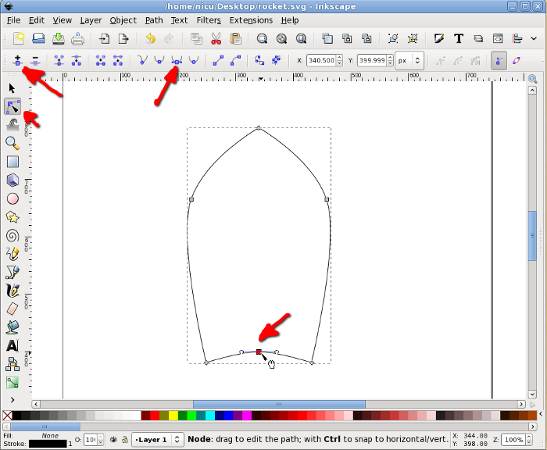Open the px units dropdown
Viewport: 547px width, 450px height.
(409, 61)
